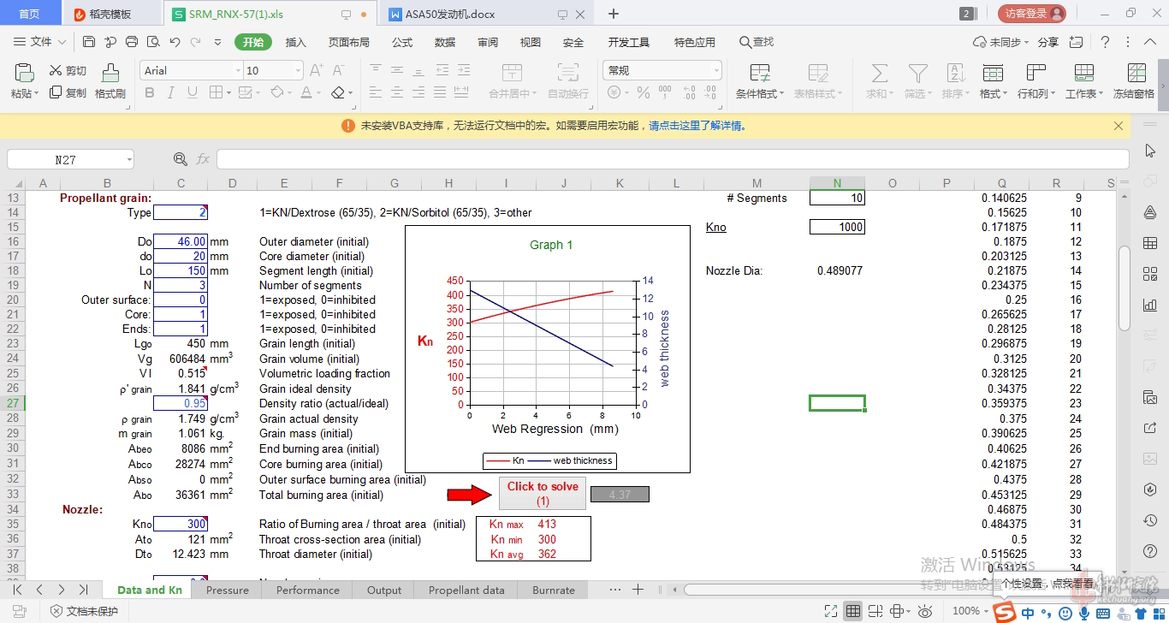Click the link 请点击这里了解详情

(x=697, y=125)
